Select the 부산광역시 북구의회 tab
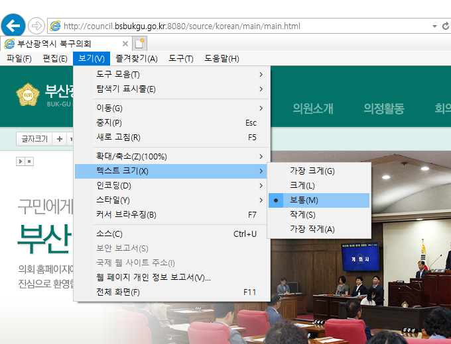451x344 pixels. [66, 44]
